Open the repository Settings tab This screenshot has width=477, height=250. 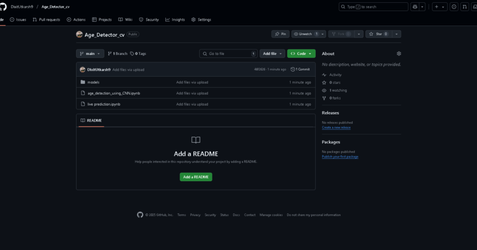pyautogui.click(x=201, y=19)
